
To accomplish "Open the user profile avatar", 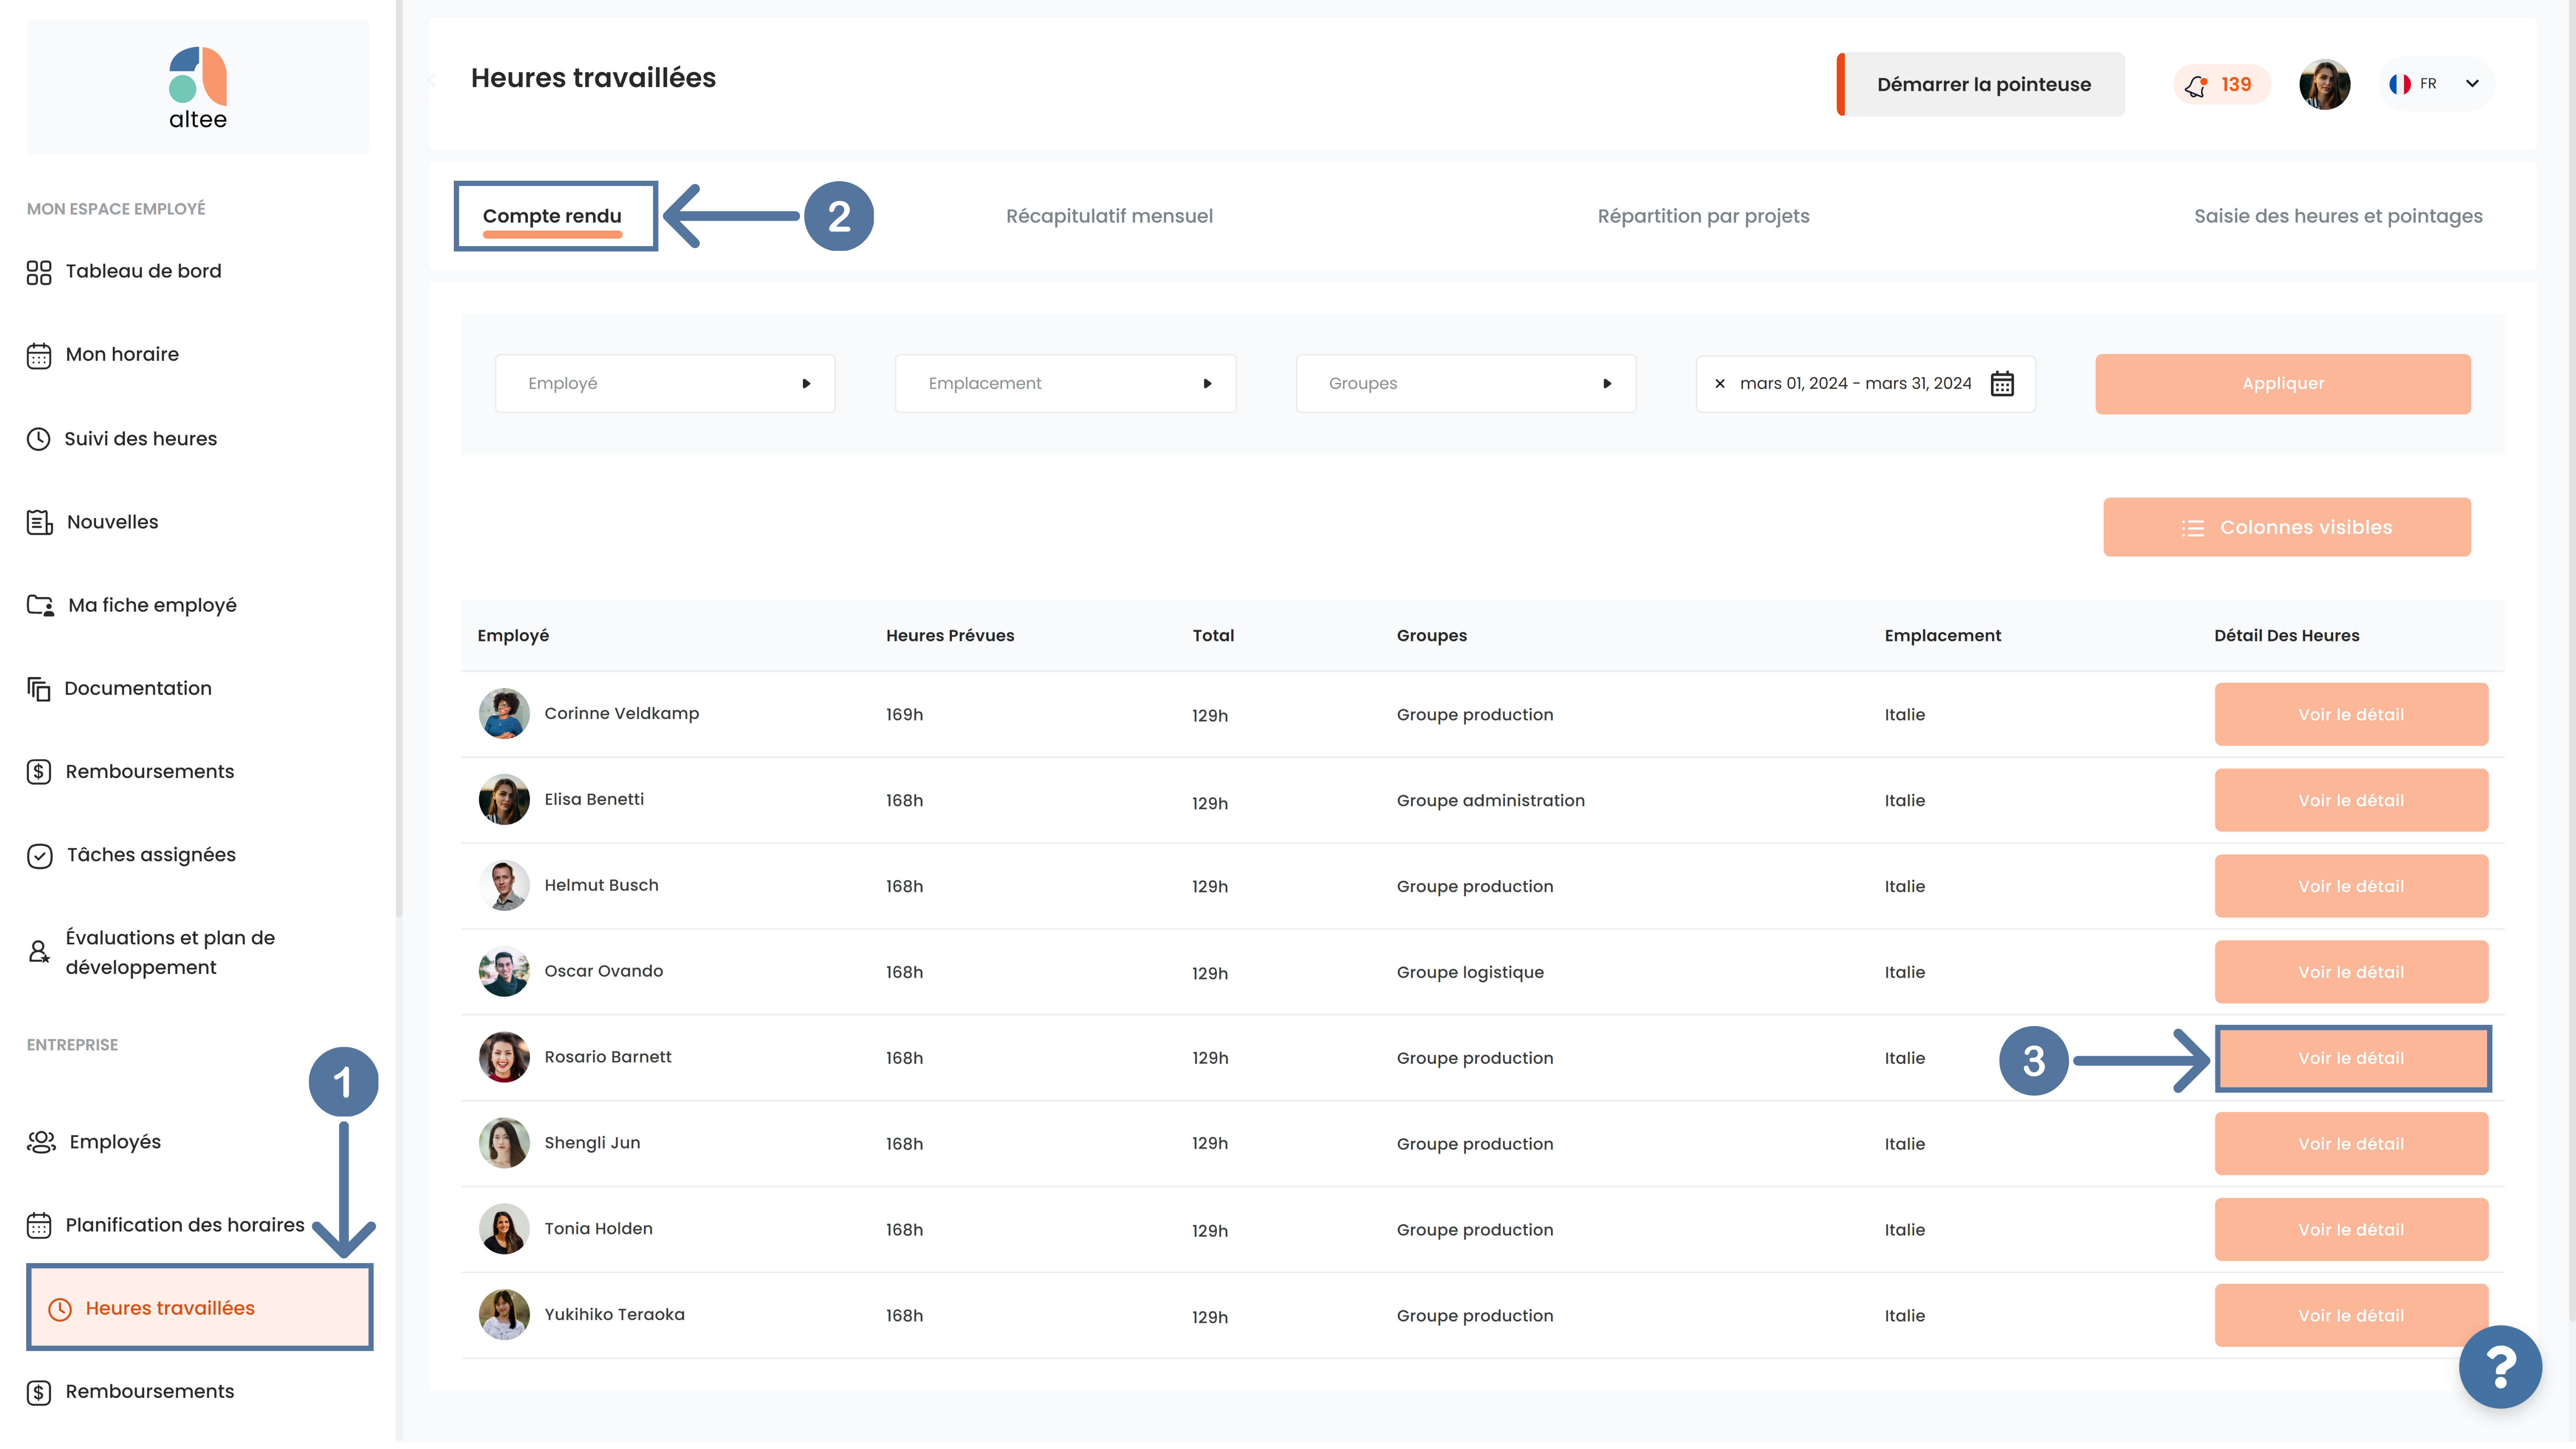I will tap(2324, 84).
